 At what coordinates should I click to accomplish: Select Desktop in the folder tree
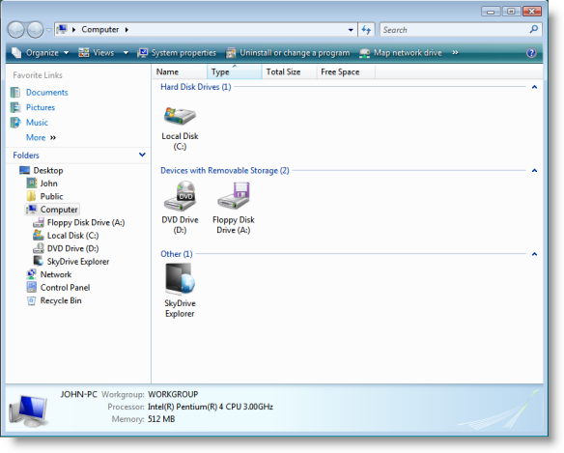point(48,171)
